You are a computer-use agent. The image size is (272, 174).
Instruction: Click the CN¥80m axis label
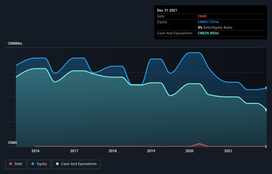15,43
